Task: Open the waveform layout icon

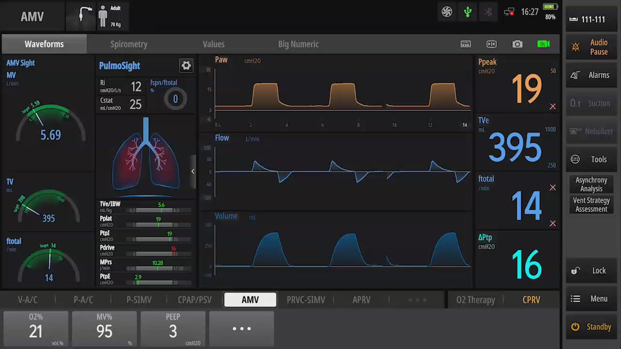Action: pos(466,44)
